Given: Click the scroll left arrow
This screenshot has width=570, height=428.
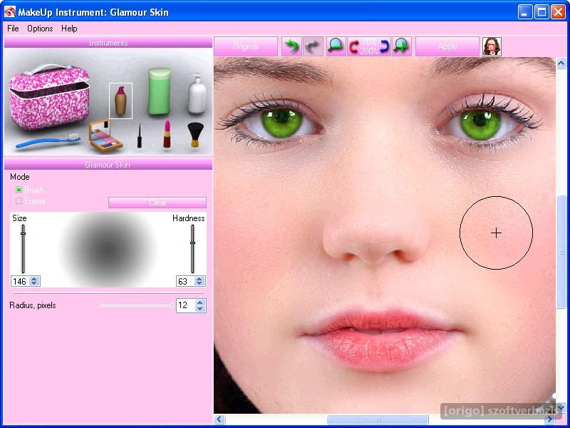Looking at the screenshot, I should [x=219, y=419].
